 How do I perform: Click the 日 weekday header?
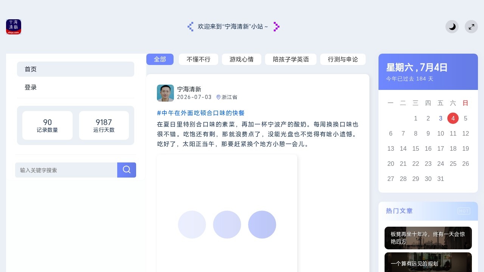(x=465, y=103)
